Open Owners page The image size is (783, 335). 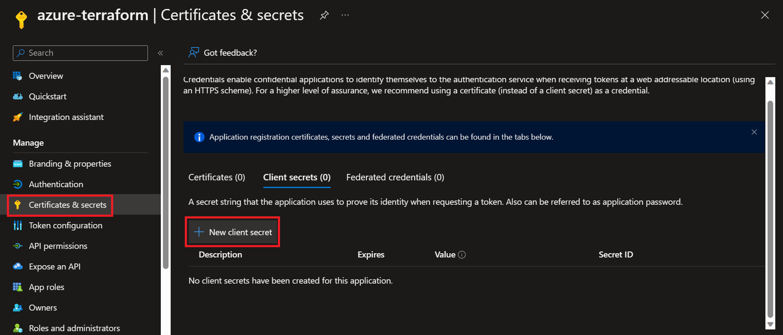pos(42,308)
